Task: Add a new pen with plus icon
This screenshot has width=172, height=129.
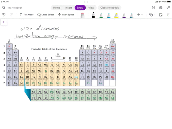Action: pyautogui.click(x=139, y=15)
